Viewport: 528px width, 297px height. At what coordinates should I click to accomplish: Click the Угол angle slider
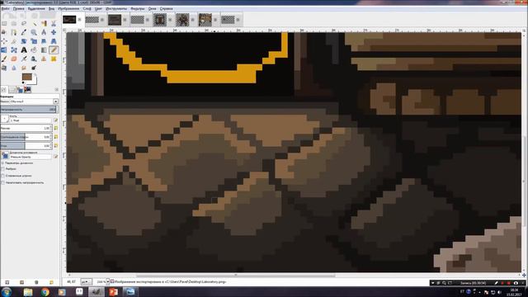tap(26, 145)
